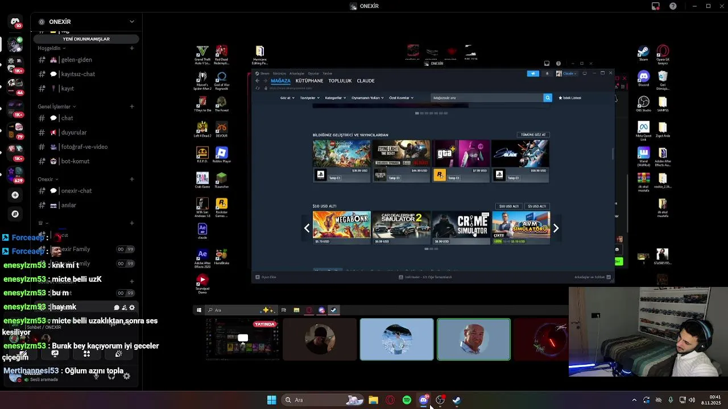728x409 pixels.
Task: Collapse Genel İşlemler channel category
Action: pyautogui.click(x=56, y=106)
